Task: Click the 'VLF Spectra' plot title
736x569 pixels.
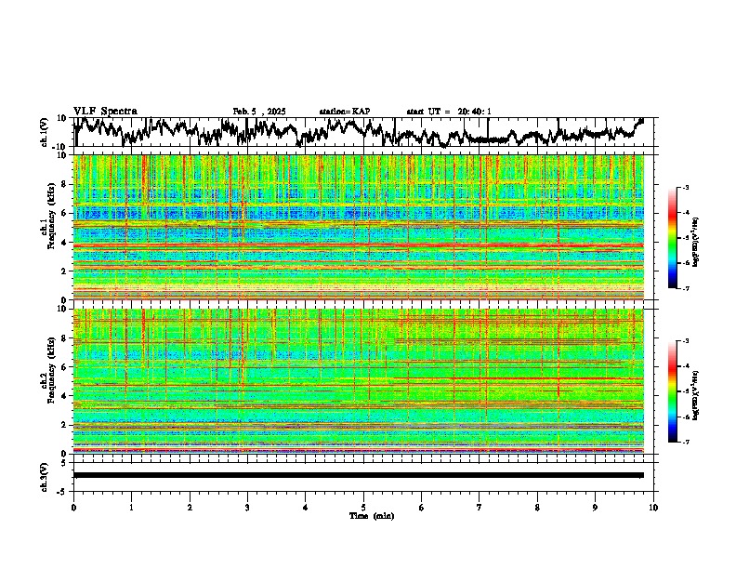Action: tap(105, 112)
